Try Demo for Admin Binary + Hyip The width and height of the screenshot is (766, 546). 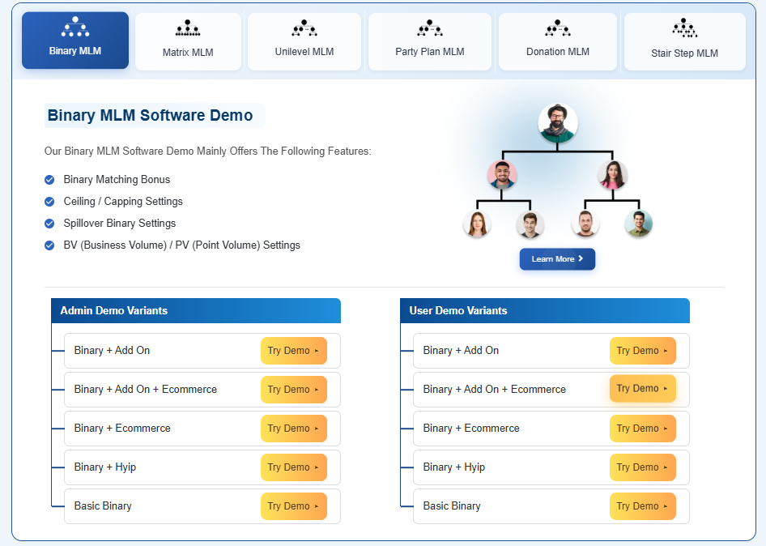click(x=293, y=467)
